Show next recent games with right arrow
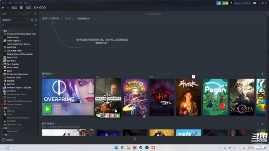 pos(262,74)
